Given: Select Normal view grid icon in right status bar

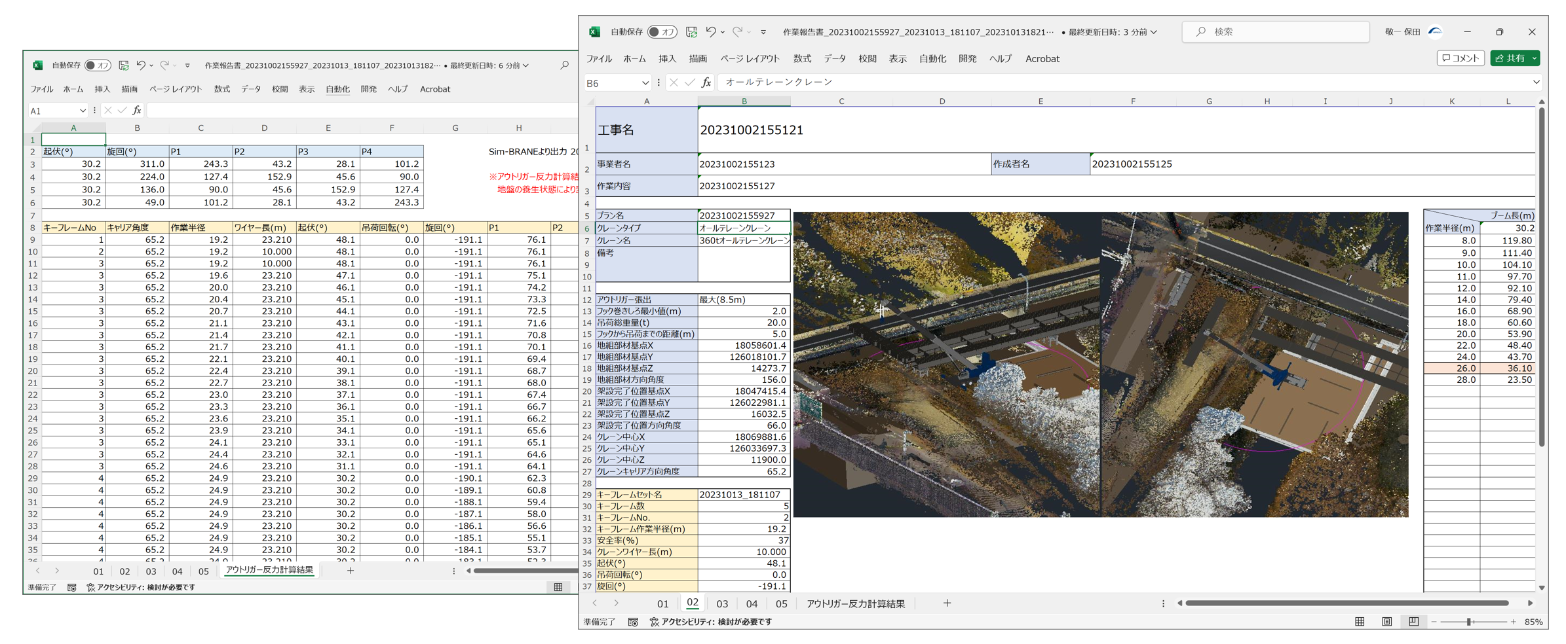Looking at the screenshot, I should coord(1360,622).
